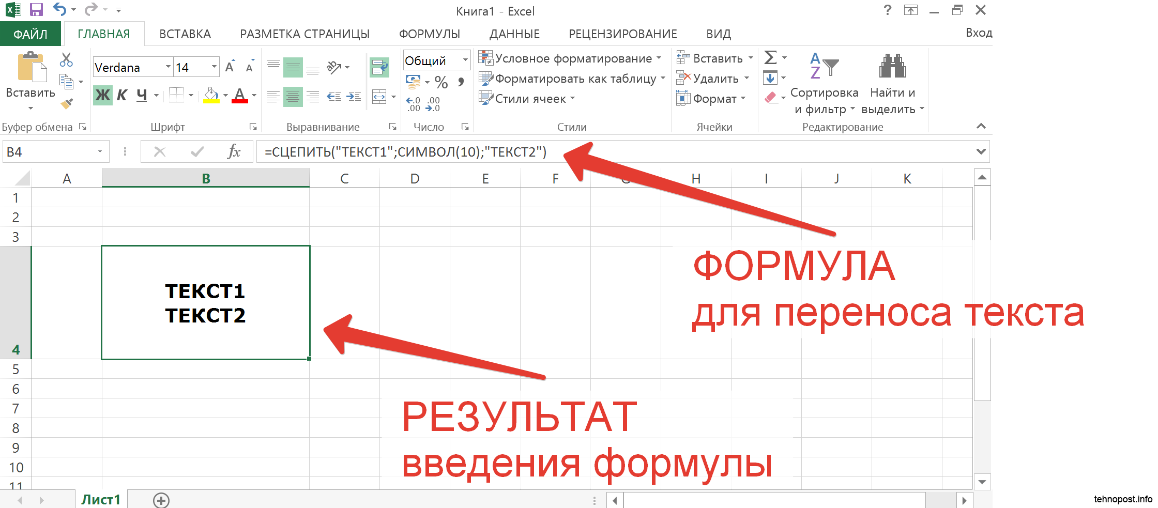Apply accounting currency format icon
The height and width of the screenshot is (508, 1158).
click(x=413, y=82)
